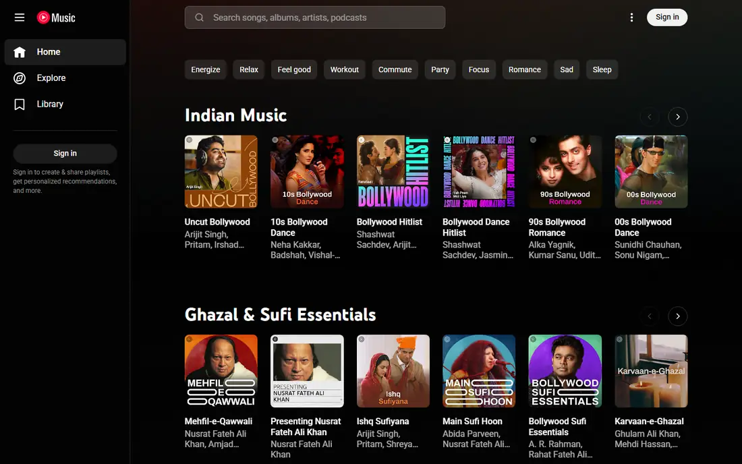Click the top-right Sign in button
The image size is (742, 464).
666,18
